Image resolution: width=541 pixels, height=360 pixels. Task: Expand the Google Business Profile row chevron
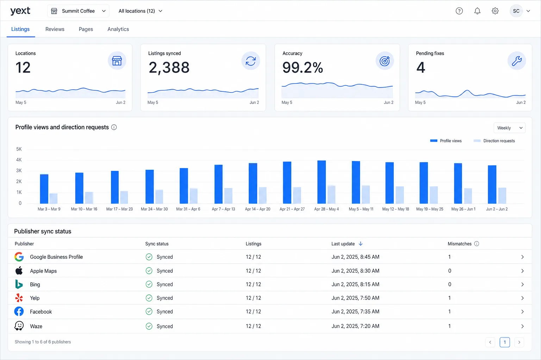522,257
